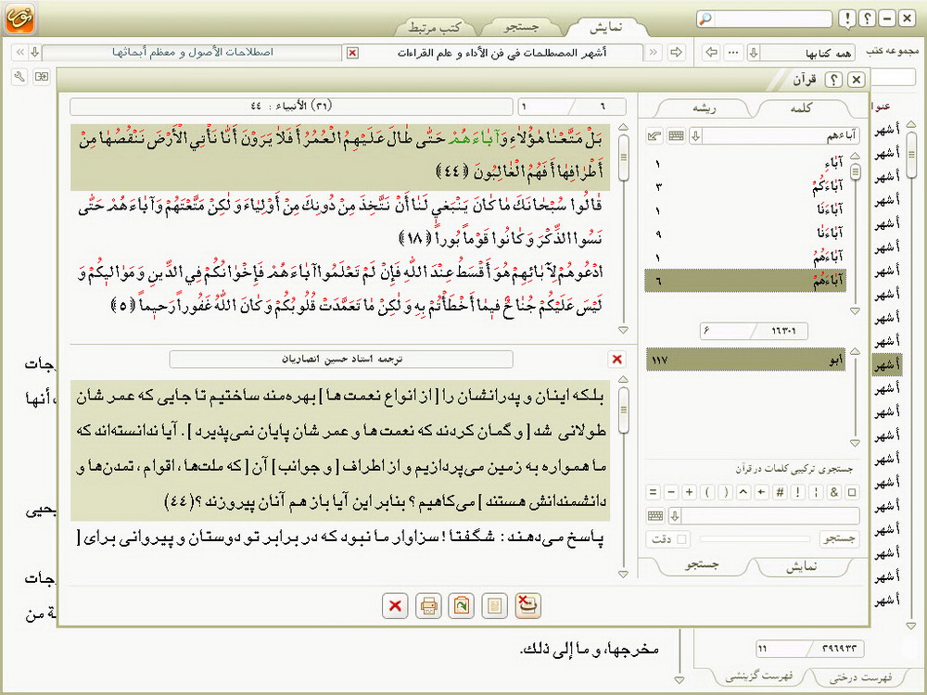Close the ترجمه translation pane
927x695 pixels.
coord(616,359)
